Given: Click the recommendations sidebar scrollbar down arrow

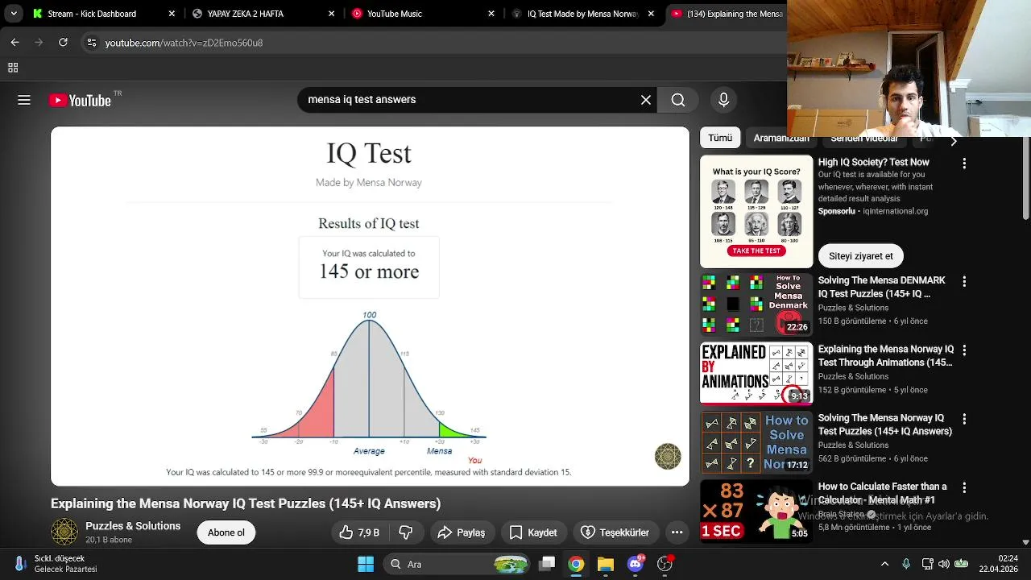Looking at the screenshot, I should point(1026,543).
